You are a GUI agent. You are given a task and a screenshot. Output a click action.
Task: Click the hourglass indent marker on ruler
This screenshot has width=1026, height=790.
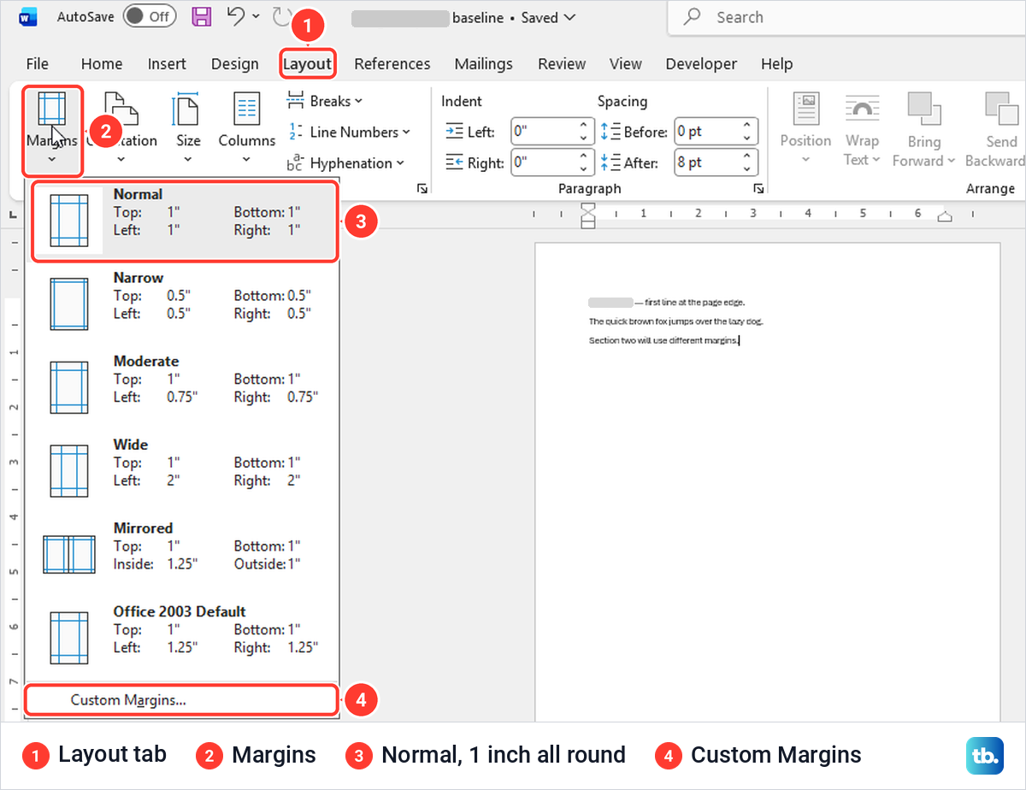tap(588, 215)
